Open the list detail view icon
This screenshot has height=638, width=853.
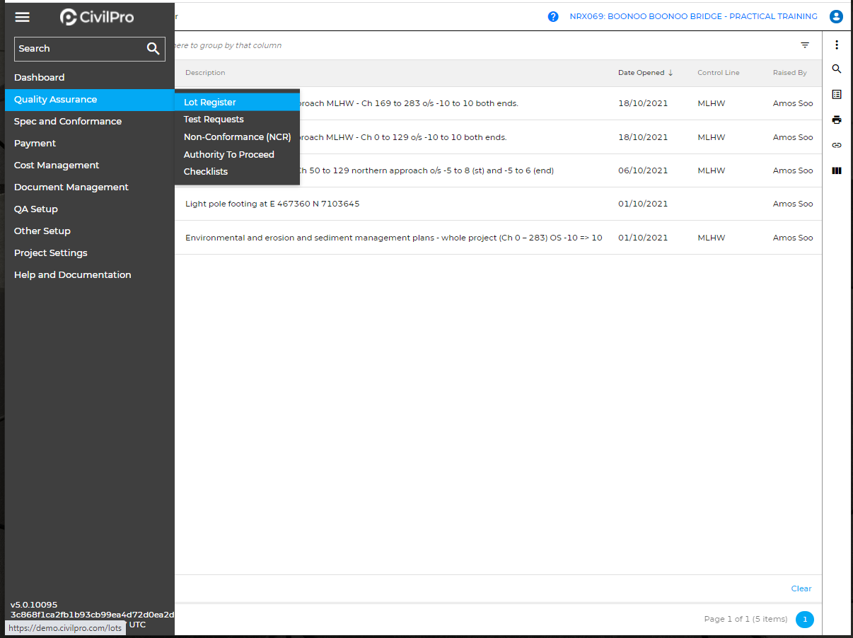[837, 94]
